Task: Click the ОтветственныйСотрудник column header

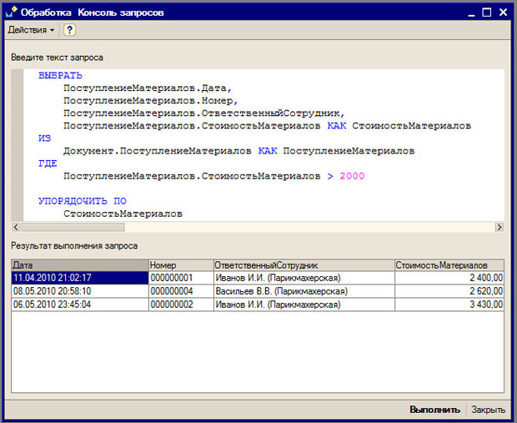Action: pyautogui.click(x=304, y=265)
